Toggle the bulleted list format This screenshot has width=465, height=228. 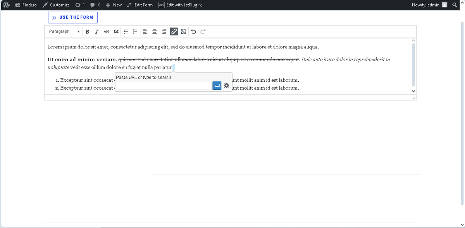(126, 31)
